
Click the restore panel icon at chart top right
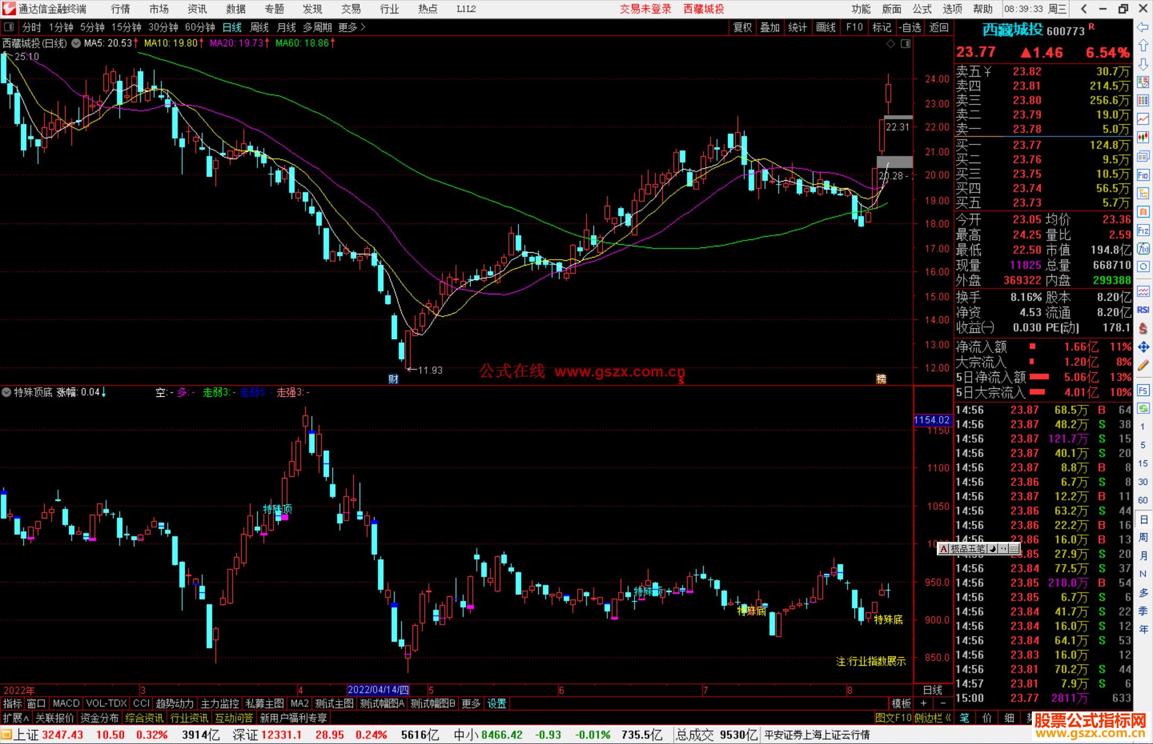pyautogui.click(x=905, y=44)
